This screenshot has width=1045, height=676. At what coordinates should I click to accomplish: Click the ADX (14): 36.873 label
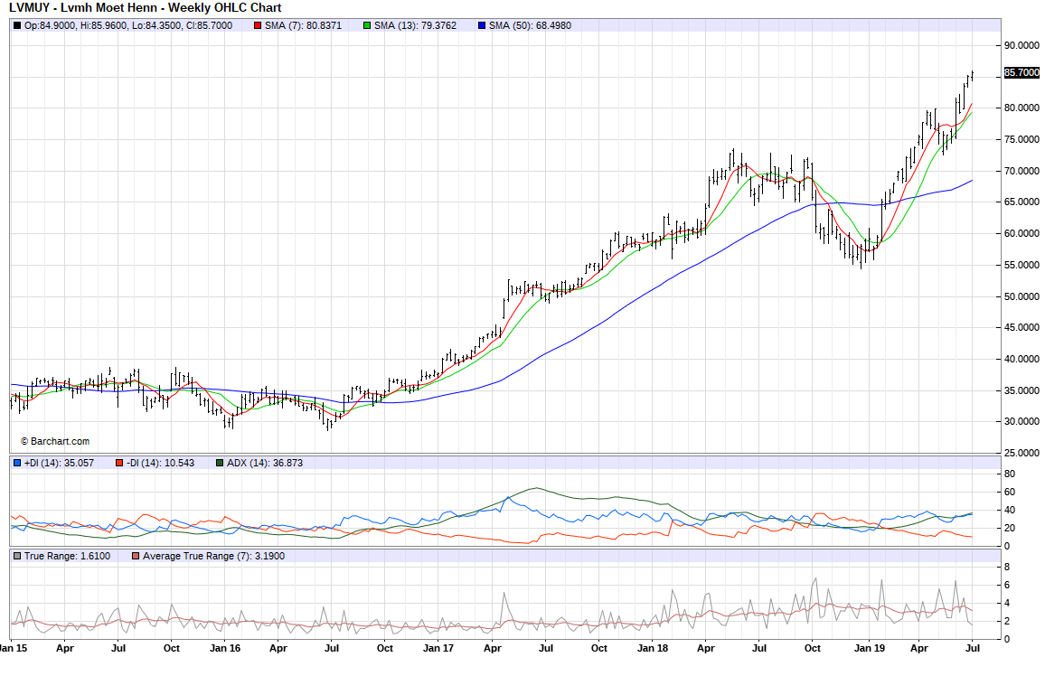[x=265, y=463]
